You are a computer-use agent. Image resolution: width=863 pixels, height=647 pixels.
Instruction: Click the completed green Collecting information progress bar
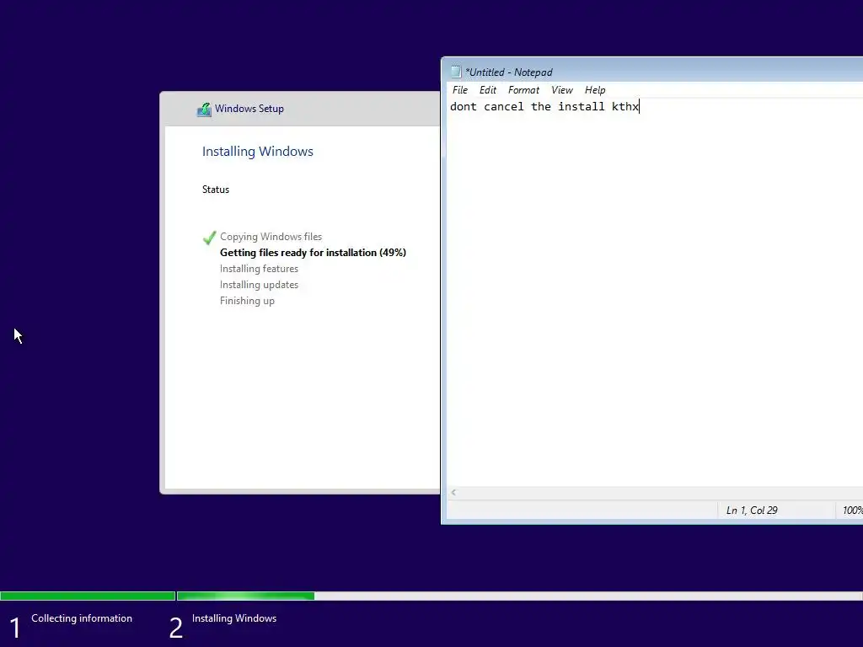(x=88, y=596)
